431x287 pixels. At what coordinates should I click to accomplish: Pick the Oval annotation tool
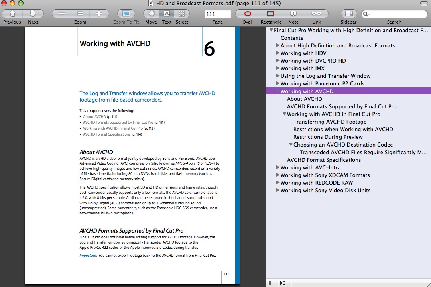tap(248, 14)
